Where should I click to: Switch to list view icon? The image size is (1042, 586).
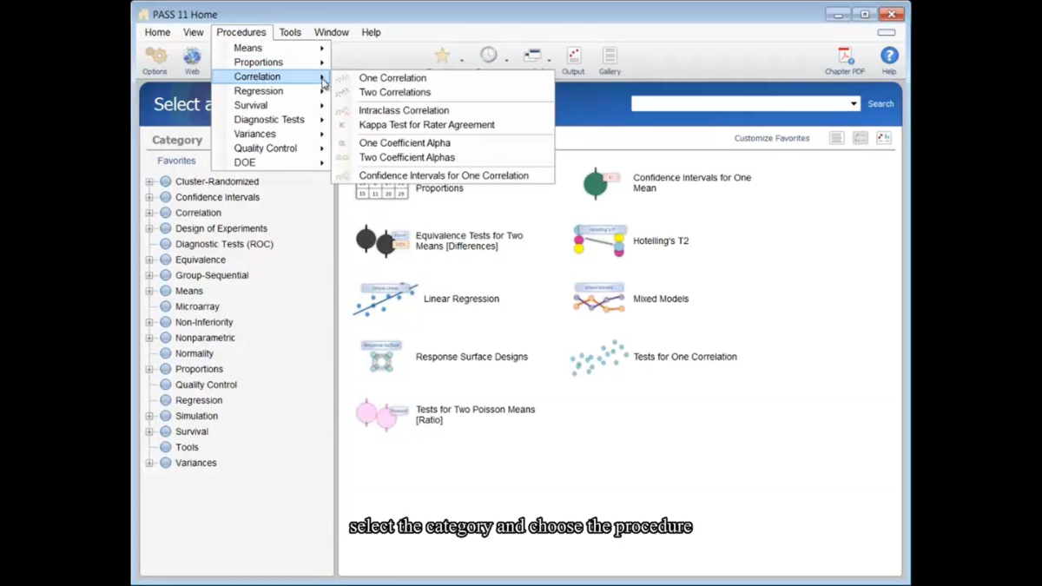click(837, 138)
